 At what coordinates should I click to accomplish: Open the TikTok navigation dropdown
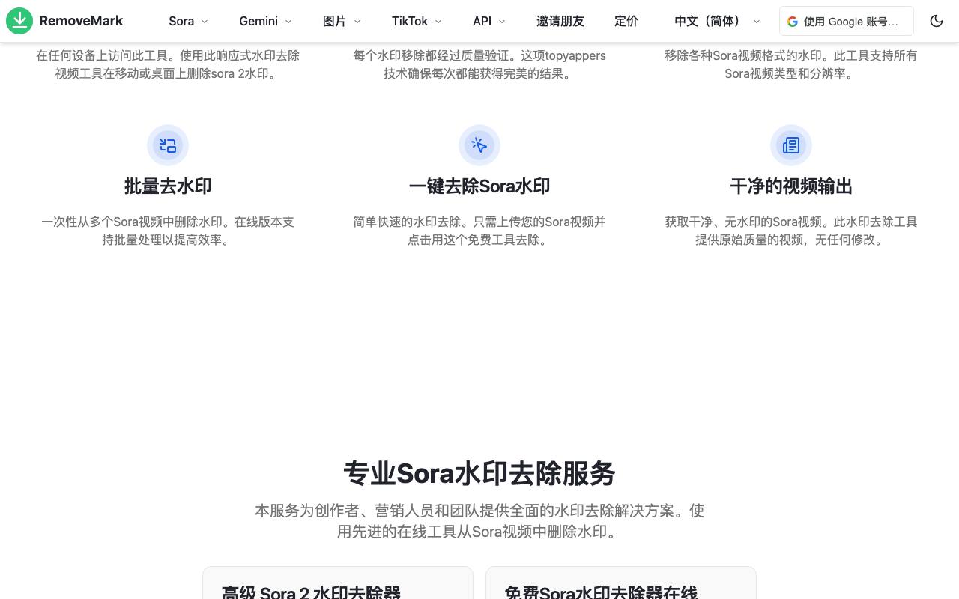click(x=417, y=21)
